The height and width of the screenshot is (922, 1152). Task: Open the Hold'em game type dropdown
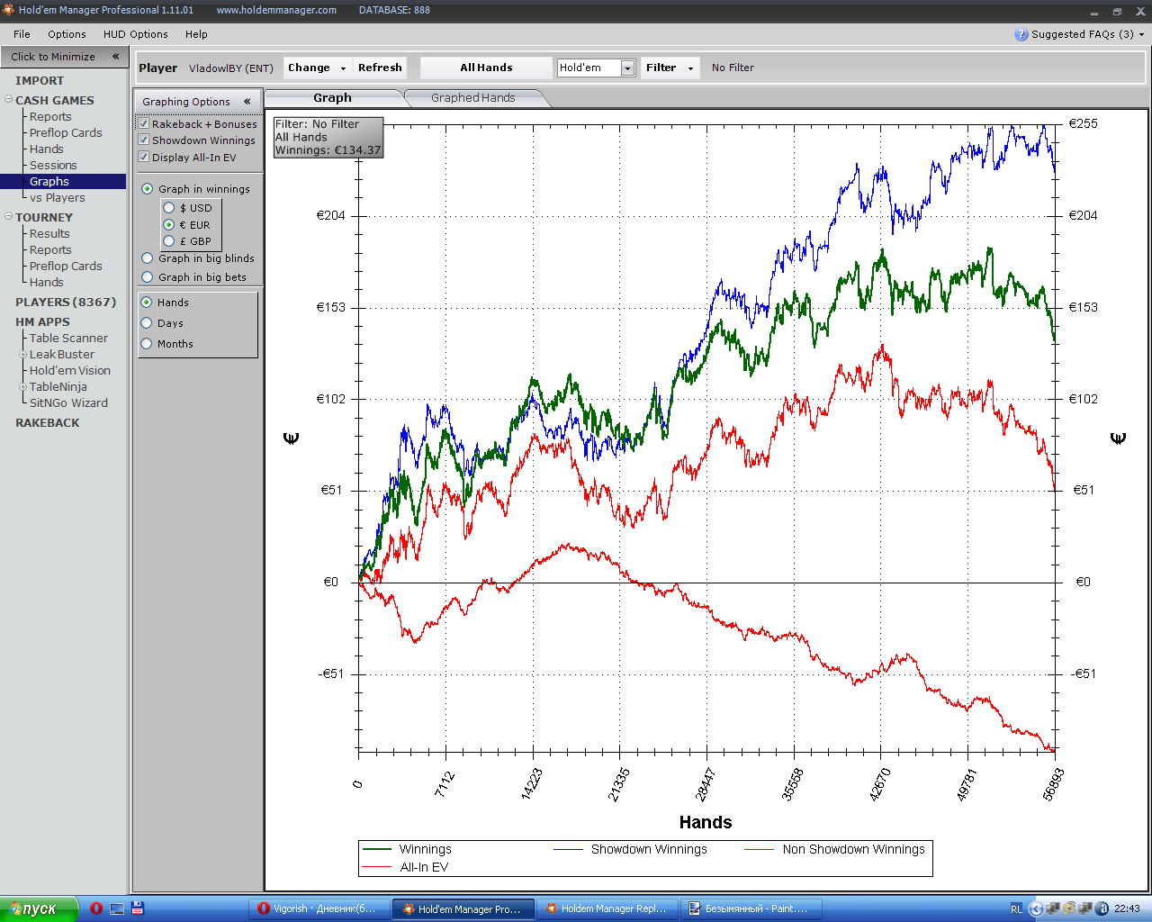click(x=627, y=68)
